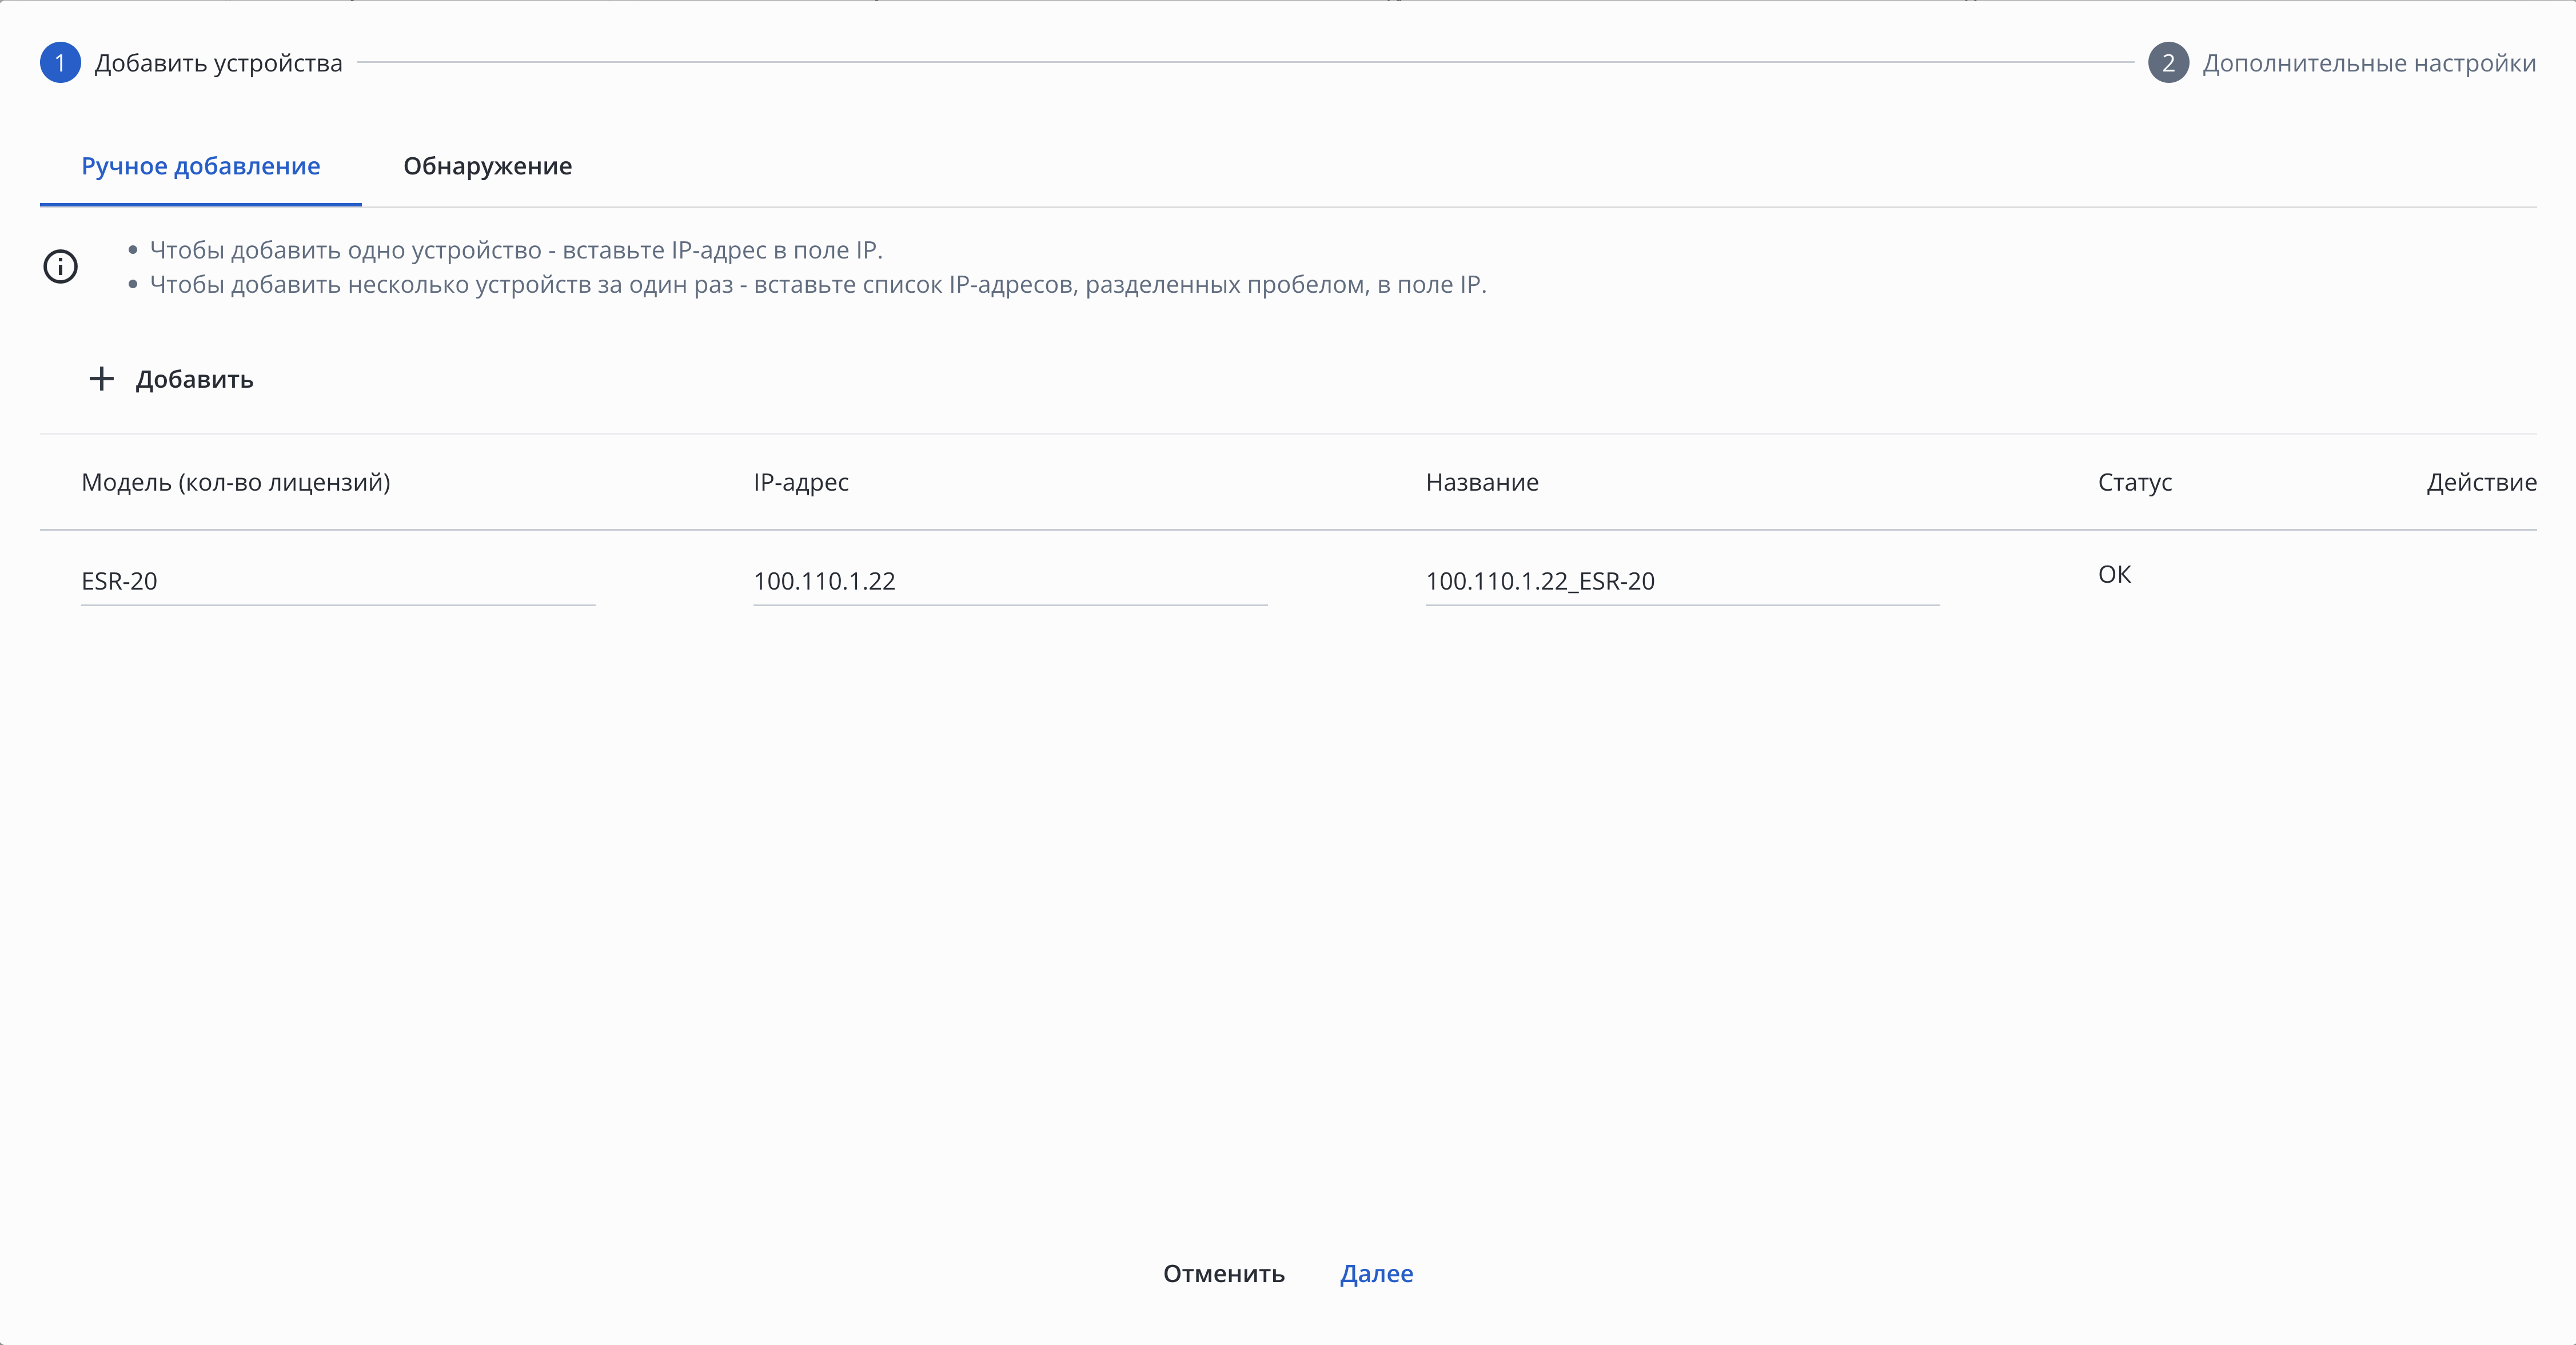The image size is (2576, 1345).
Task: Click the info icon beside the hints
Action: (x=60, y=267)
